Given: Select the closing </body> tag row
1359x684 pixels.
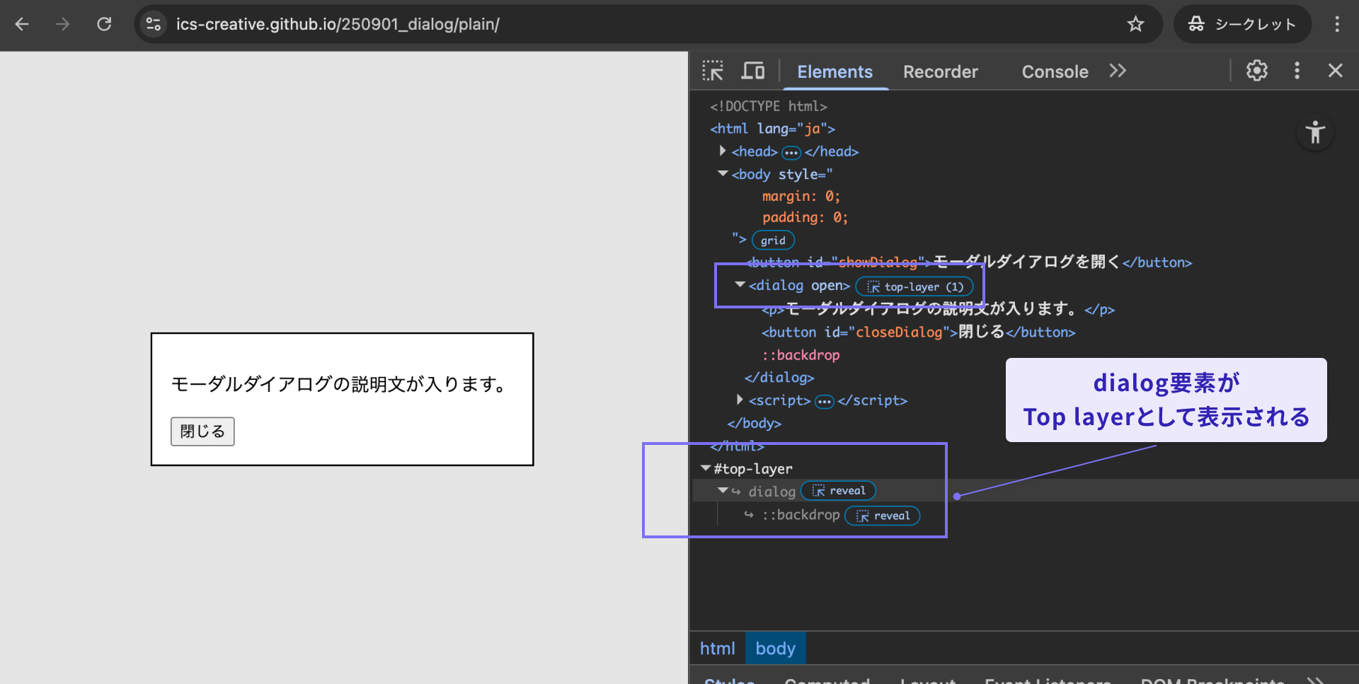Looking at the screenshot, I should tap(754, 423).
